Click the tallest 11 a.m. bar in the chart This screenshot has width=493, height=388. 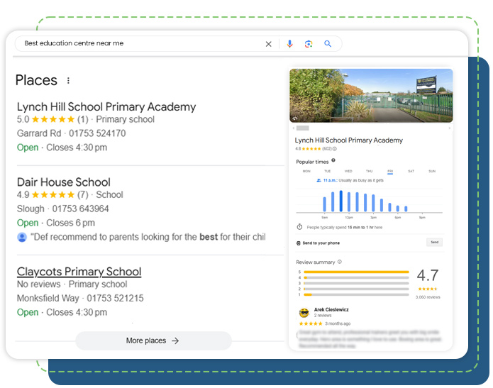click(x=340, y=201)
